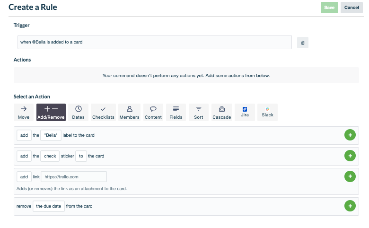This screenshot has height=228, width=369.
Task: Click the 'Create a Rule' heading
Action: pyautogui.click(x=33, y=7)
